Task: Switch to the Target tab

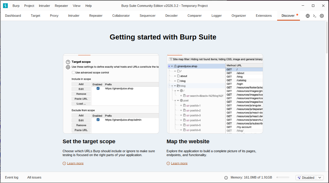Action: 35,16
